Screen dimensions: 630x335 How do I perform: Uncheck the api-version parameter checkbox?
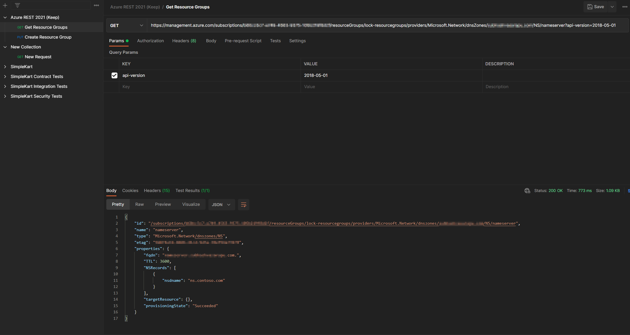click(x=114, y=75)
